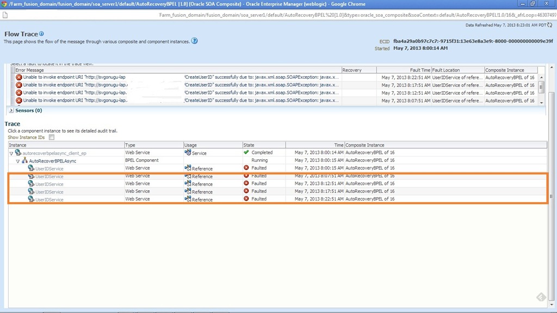Click the Reference icon in the 8:07:51 trace row
Screen dimensions: 557x313
point(188,176)
